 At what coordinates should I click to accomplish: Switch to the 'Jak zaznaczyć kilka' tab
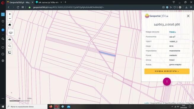pos(49,2)
